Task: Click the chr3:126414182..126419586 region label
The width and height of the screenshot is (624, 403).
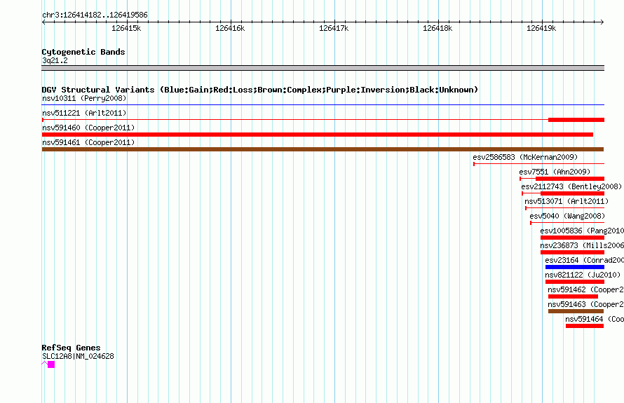Action: point(95,15)
